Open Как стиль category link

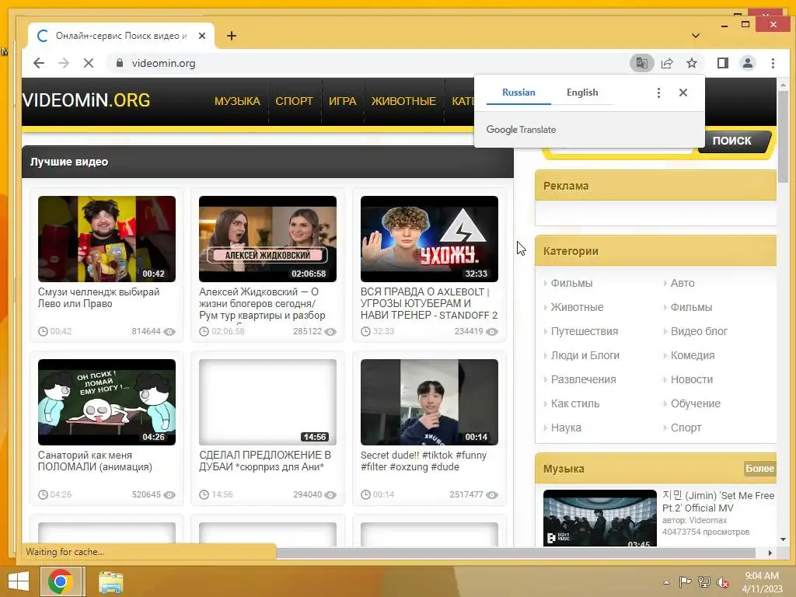tap(575, 403)
